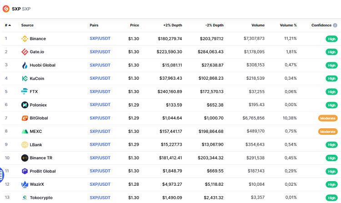Open ProBit Global SXP/USDT pair link
Screen dimensions: 341x203
(x=100, y=171)
